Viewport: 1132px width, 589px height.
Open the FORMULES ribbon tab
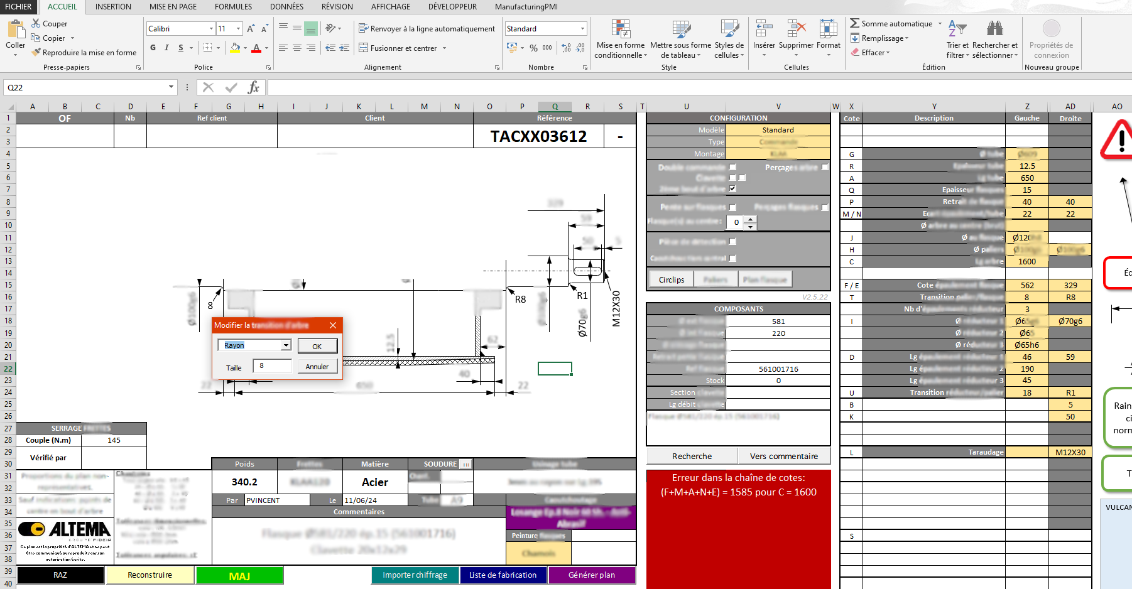click(x=233, y=7)
